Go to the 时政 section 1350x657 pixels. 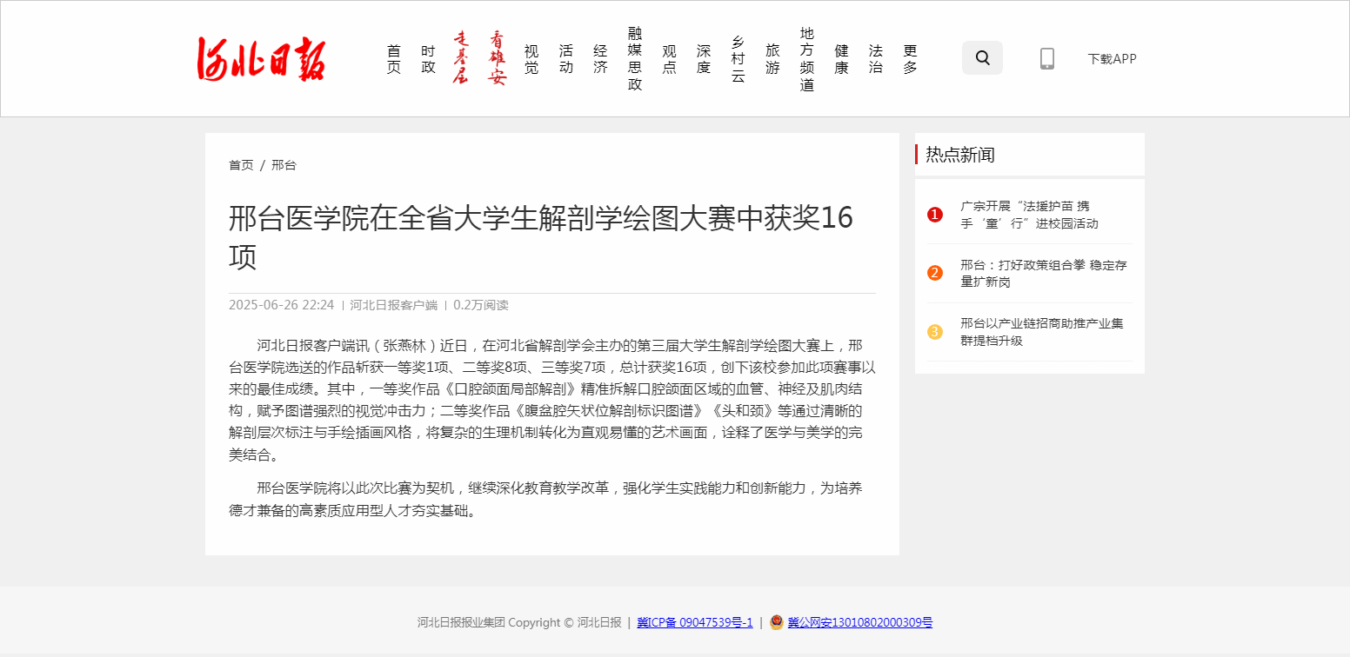(x=428, y=59)
